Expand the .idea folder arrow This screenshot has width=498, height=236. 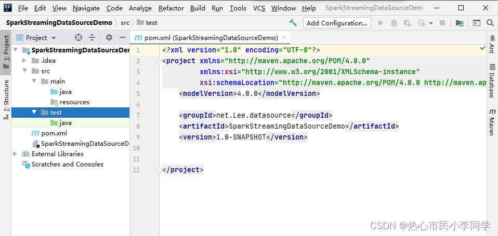[x=24, y=61]
